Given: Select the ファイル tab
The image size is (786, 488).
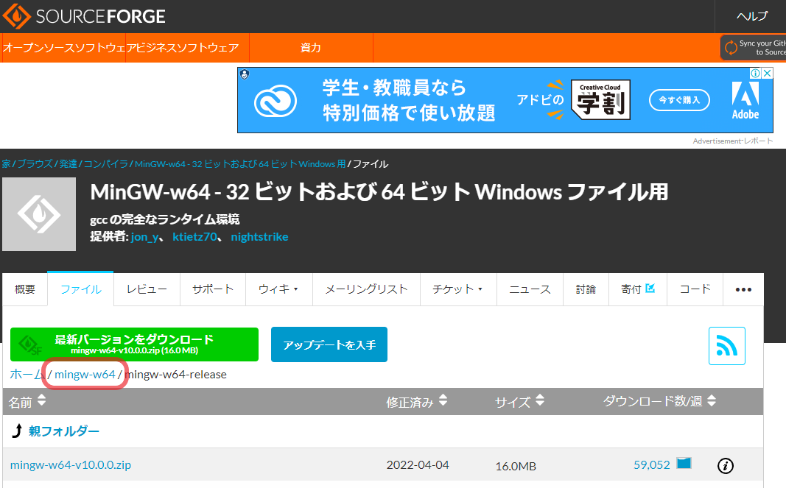Looking at the screenshot, I should [x=81, y=289].
